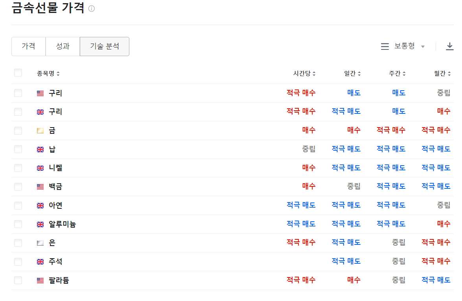Click the UK flag icon next to 알루미늄
The image size is (462, 301).
pyautogui.click(x=40, y=224)
